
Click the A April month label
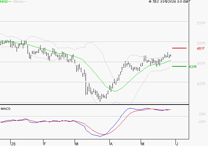coord(111,144)
